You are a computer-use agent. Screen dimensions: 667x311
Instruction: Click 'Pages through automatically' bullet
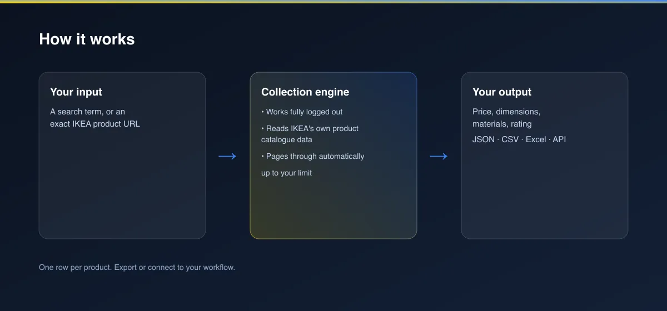[x=313, y=156]
